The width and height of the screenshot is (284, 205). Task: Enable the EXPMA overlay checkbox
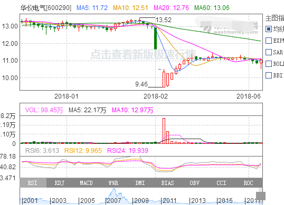pyautogui.click(x=269, y=41)
